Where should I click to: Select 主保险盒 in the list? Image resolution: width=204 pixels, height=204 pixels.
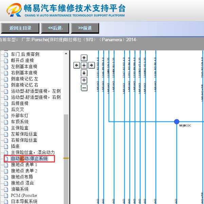click(20, 128)
